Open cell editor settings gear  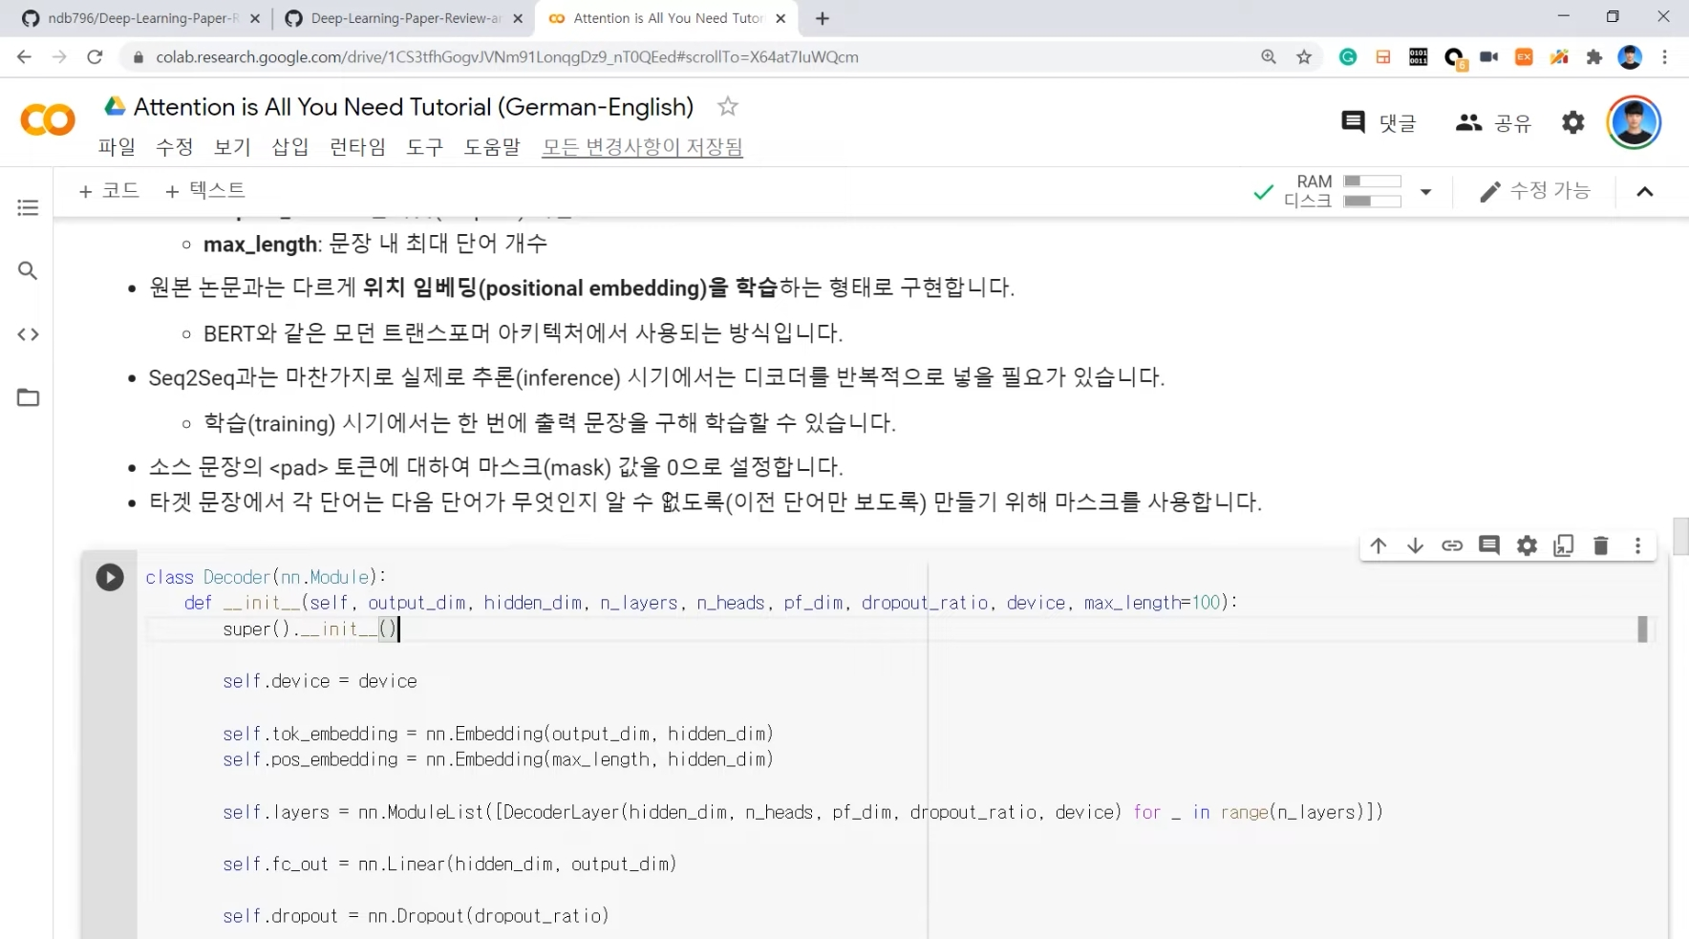pos(1527,545)
